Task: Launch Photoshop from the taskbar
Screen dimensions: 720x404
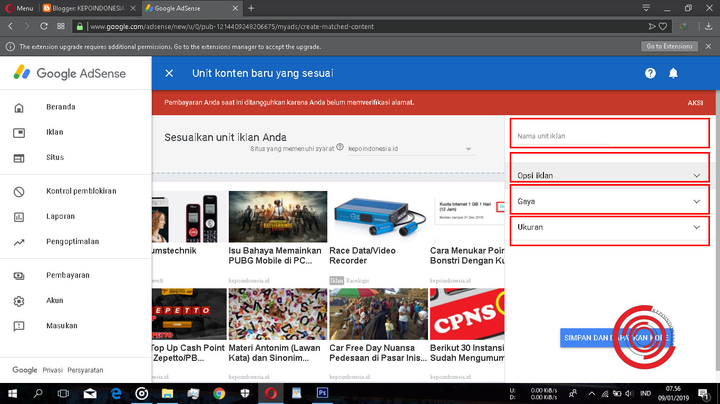Action: pyautogui.click(x=322, y=393)
